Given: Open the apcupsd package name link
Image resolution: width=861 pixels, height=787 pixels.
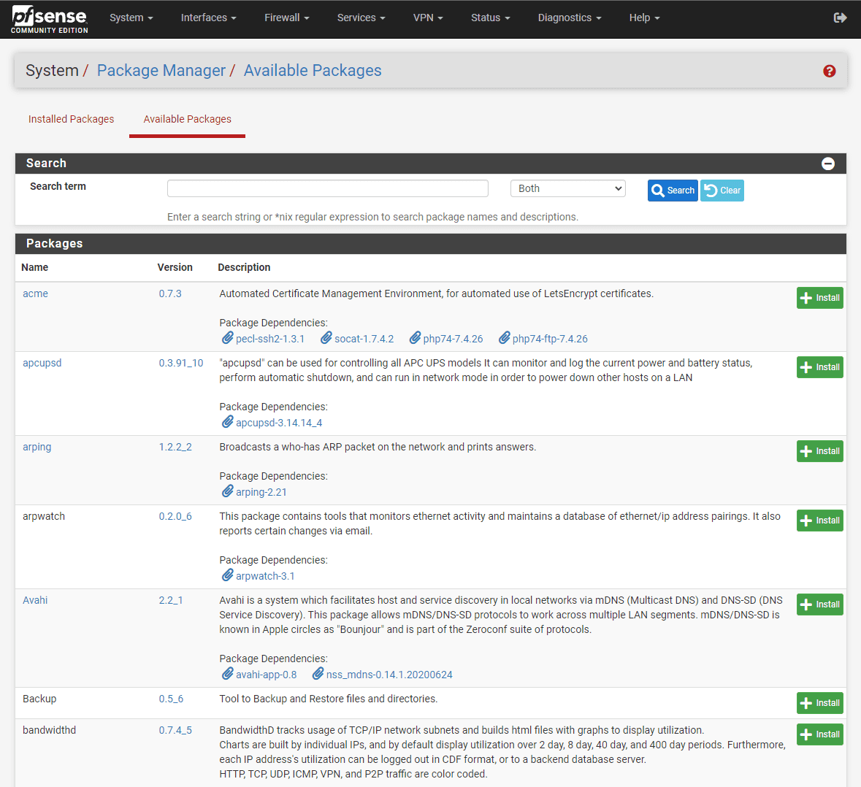Looking at the screenshot, I should coord(42,363).
